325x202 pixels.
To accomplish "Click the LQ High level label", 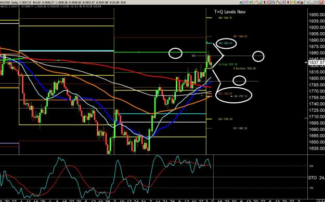I will point(228,64).
